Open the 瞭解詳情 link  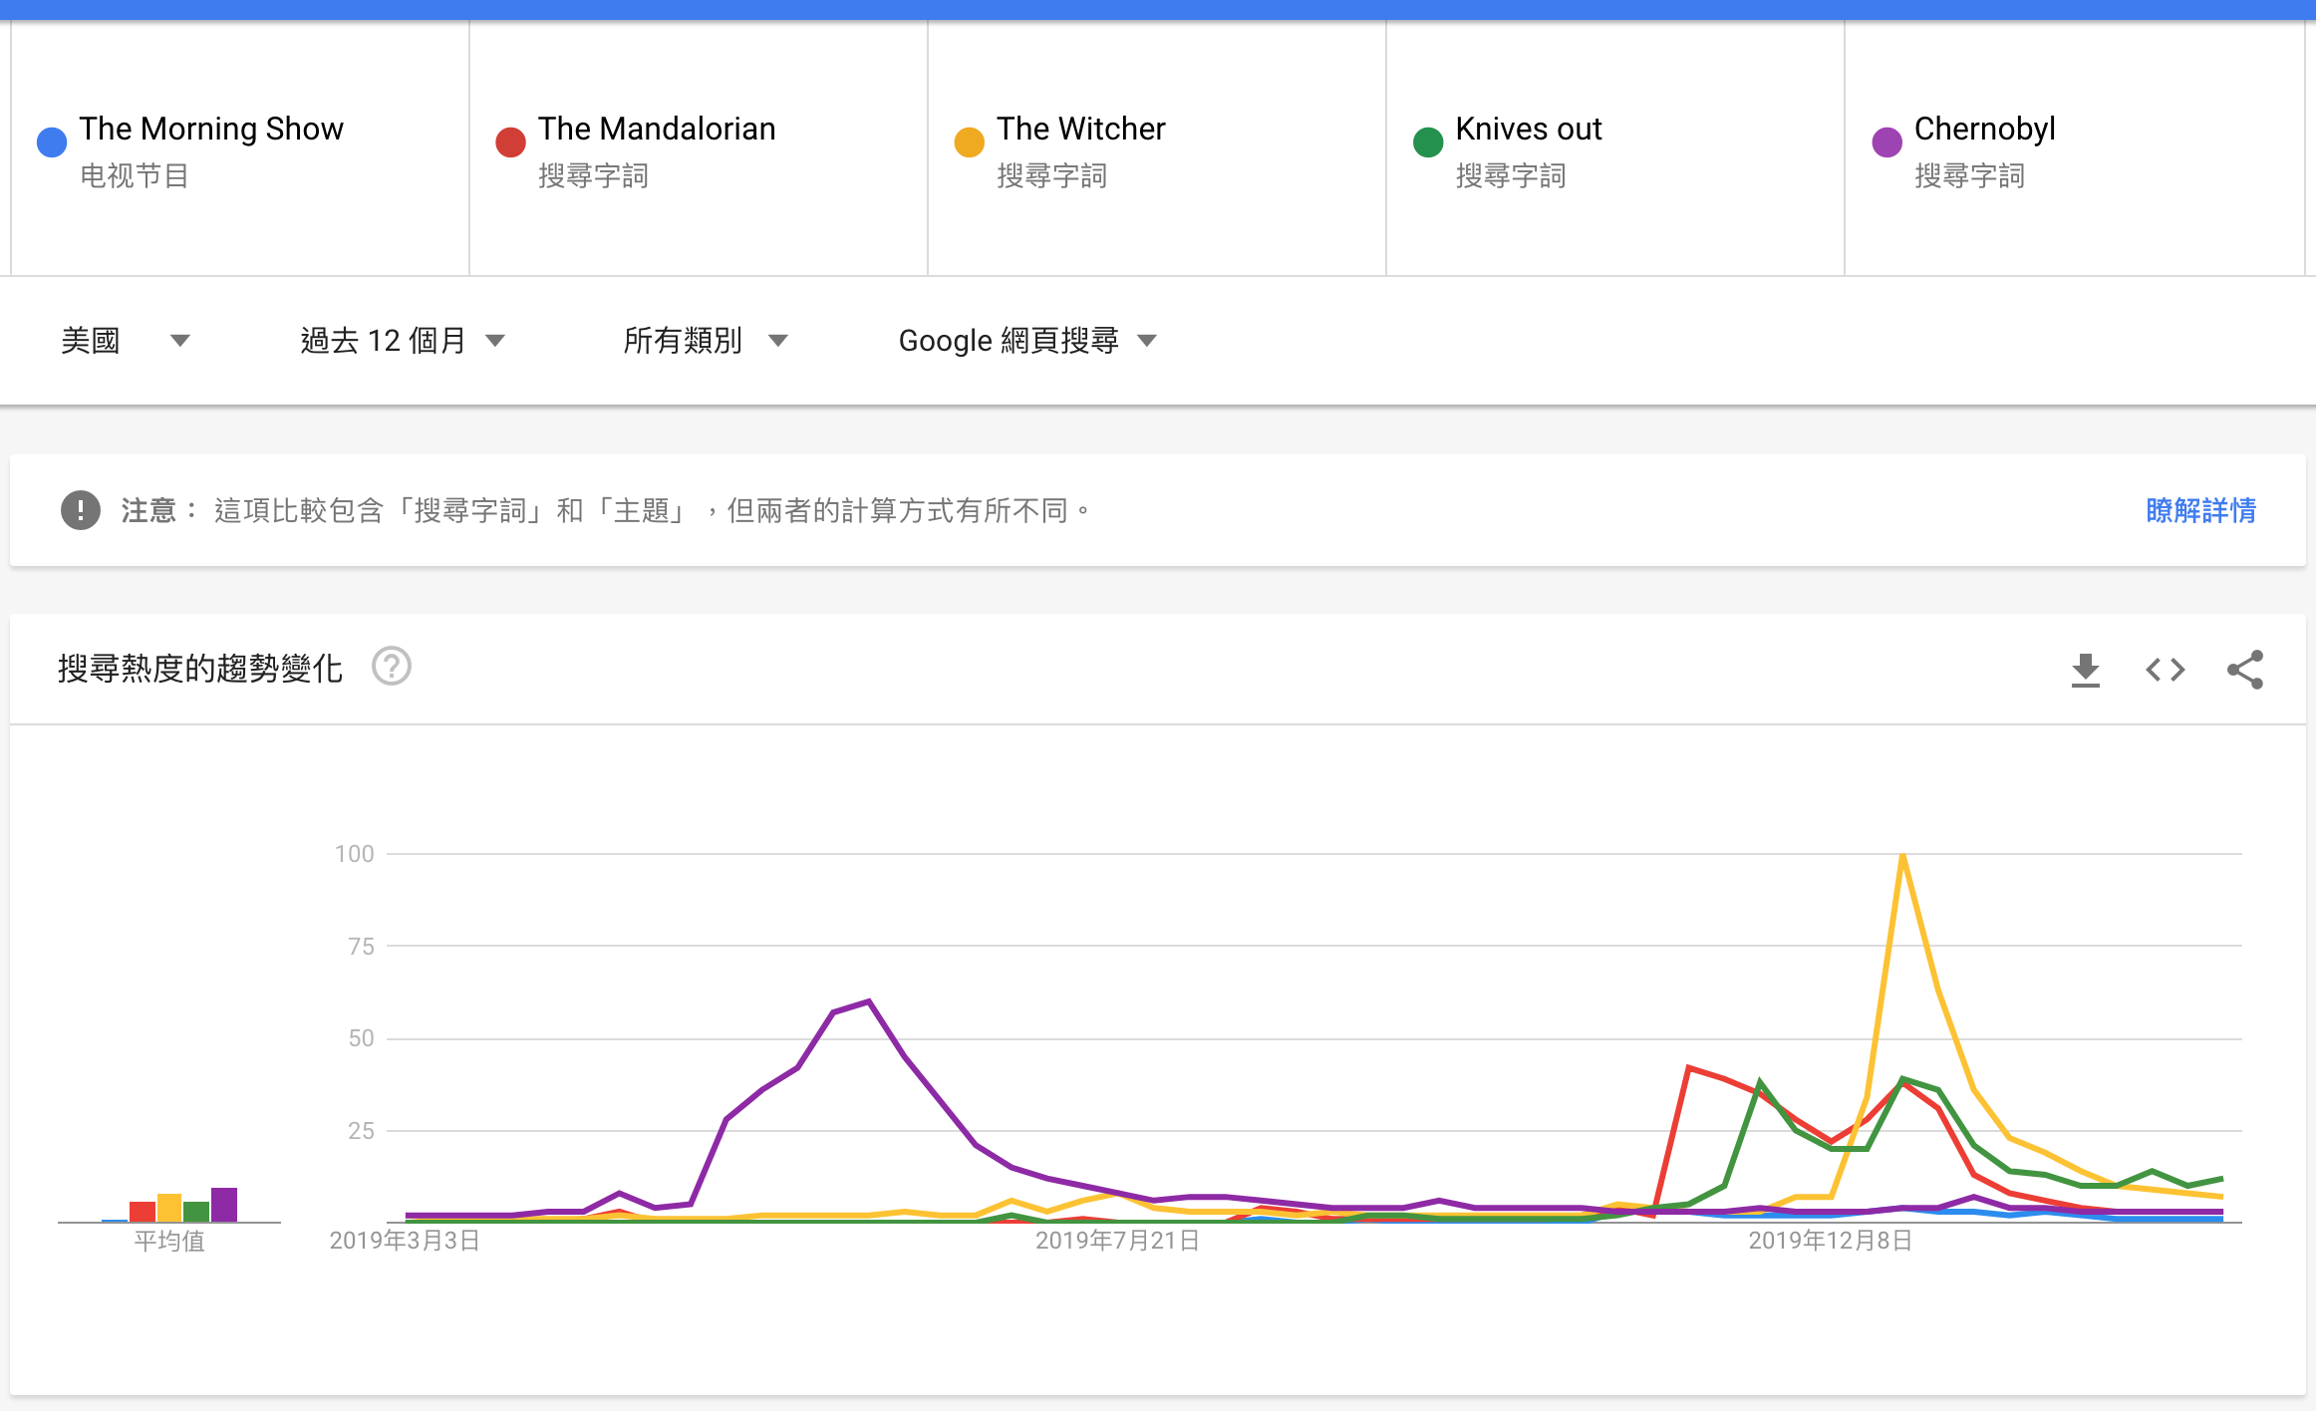pos(2200,510)
